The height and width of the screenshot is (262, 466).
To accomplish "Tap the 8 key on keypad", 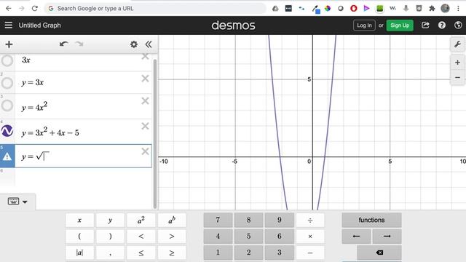I will (248, 220).
